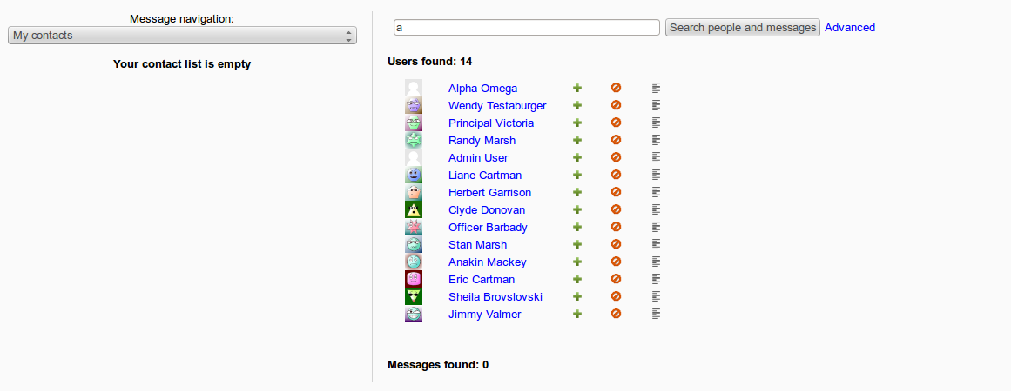Block Admin User contact icon
The image size is (1011, 391).
[x=616, y=157]
